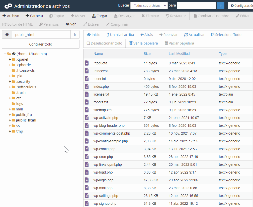Viewport: 253px width, 207px height.
Task: Upload files with Cargar
Action: click(100, 16)
